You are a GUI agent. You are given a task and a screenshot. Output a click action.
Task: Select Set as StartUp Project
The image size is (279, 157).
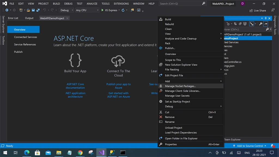point(190,101)
